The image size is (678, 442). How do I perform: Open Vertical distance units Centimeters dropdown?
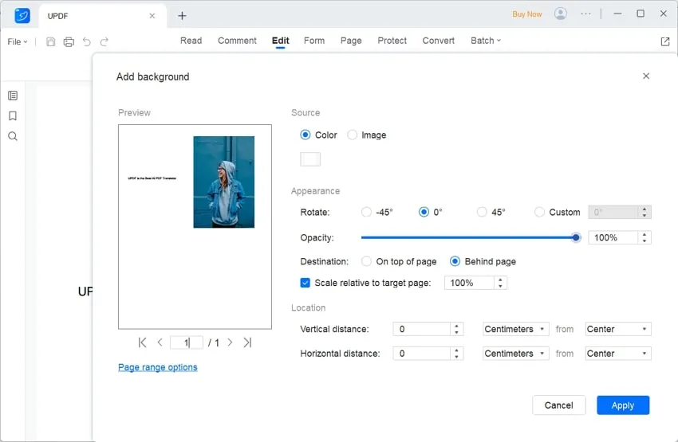pos(516,329)
